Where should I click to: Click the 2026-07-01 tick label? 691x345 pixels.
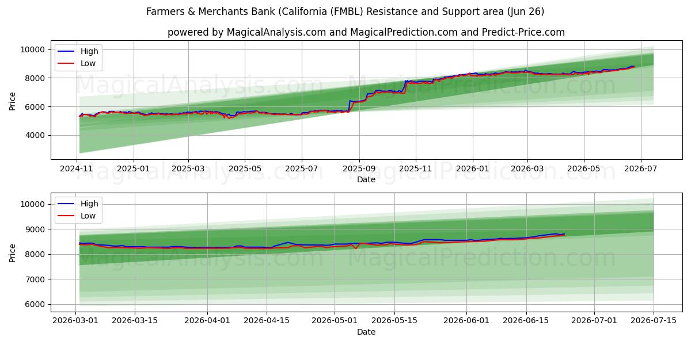[x=594, y=321]
